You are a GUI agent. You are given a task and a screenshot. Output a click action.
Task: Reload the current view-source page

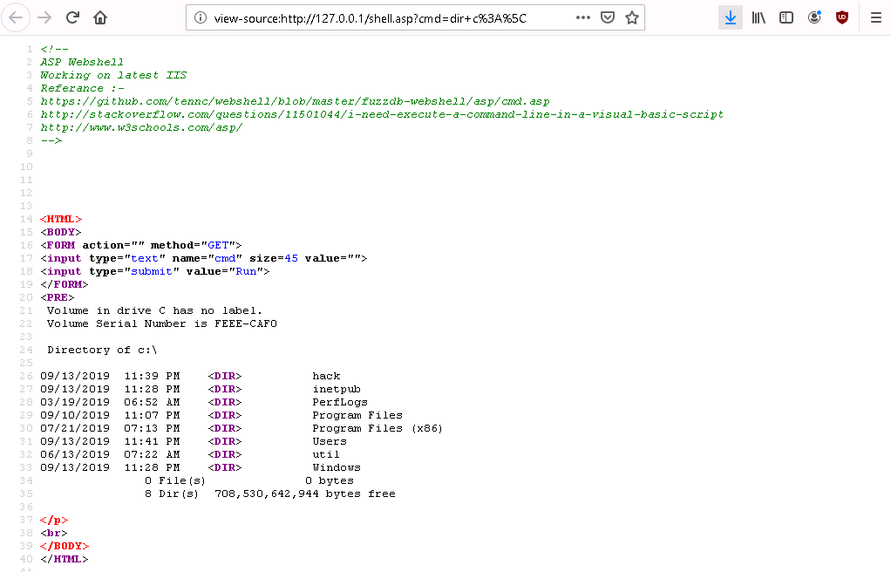coord(73,17)
